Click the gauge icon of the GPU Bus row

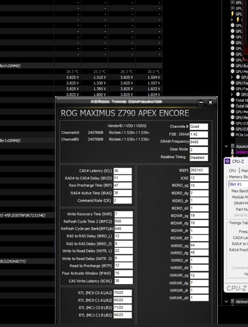[x=232, y=66]
